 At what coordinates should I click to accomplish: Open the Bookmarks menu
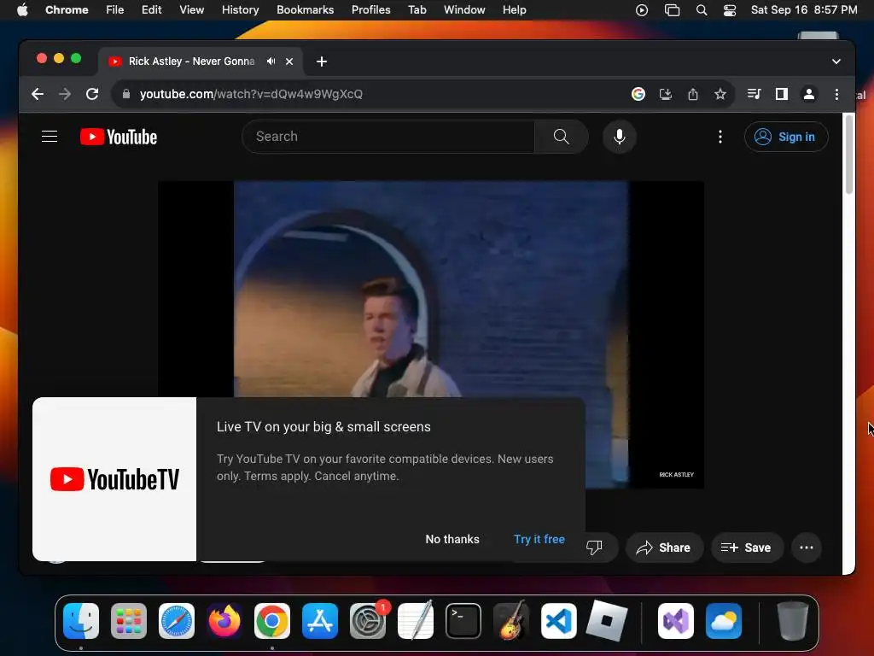[305, 10]
